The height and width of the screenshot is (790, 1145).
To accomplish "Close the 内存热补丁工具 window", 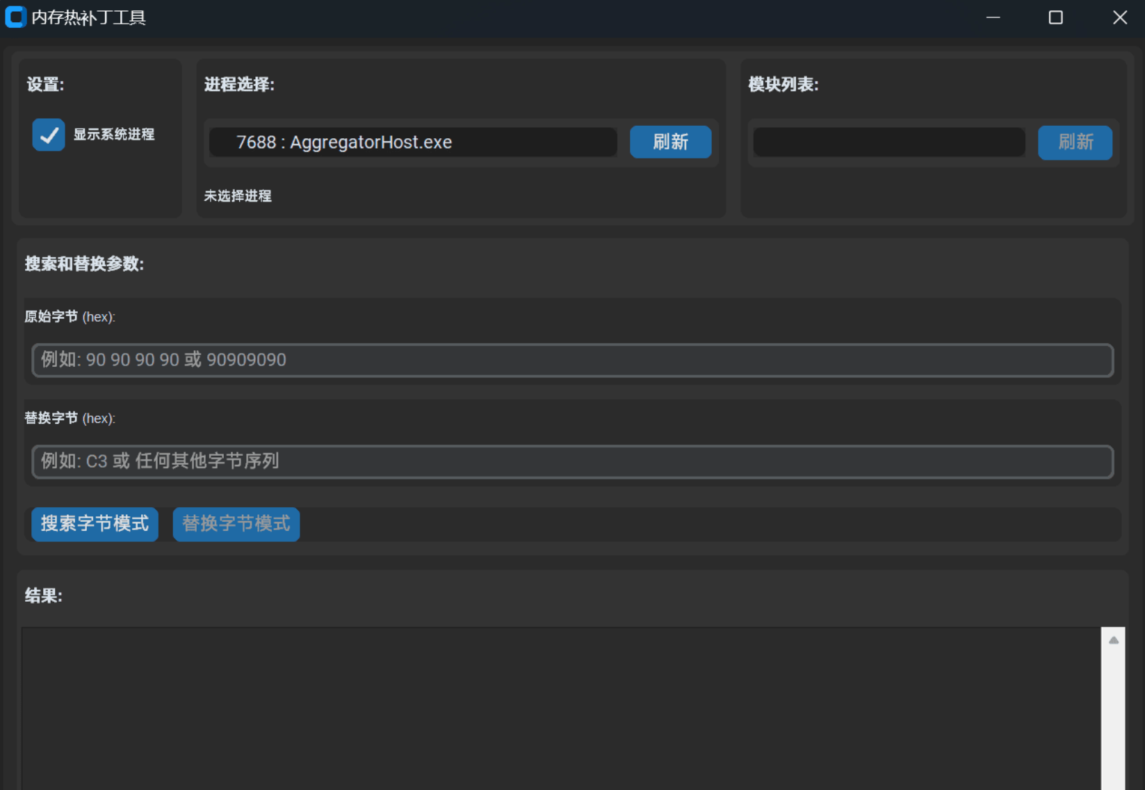I will [x=1119, y=17].
